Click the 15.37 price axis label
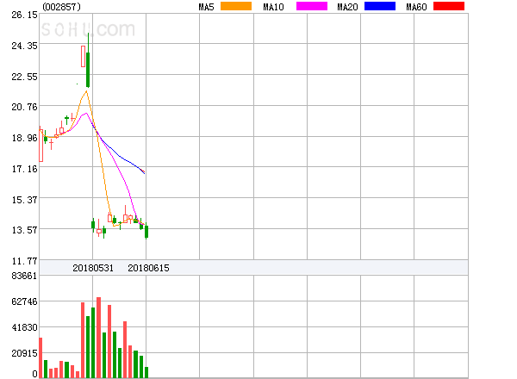This screenshot has height=379, width=517. tap(24, 200)
